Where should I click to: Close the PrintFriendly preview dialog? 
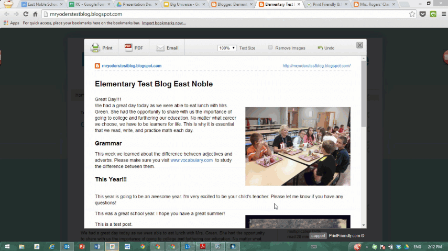[359, 45]
